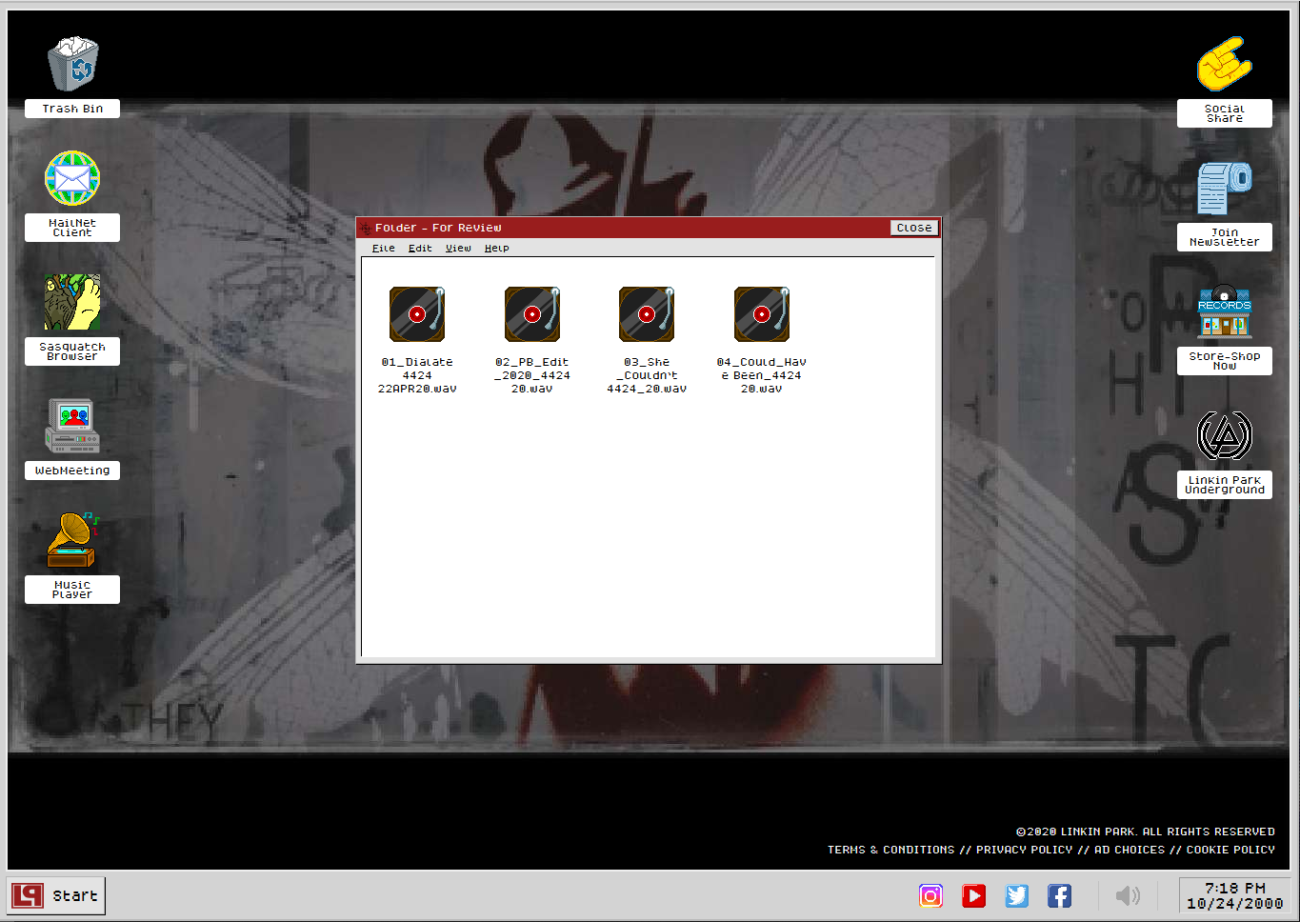The height and width of the screenshot is (922, 1300).
Task: Open the Ad Choices link
Action: [x=1130, y=850]
